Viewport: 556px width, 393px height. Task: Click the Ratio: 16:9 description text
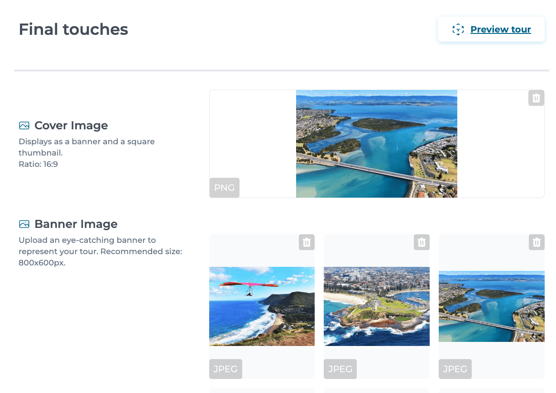[x=38, y=164]
